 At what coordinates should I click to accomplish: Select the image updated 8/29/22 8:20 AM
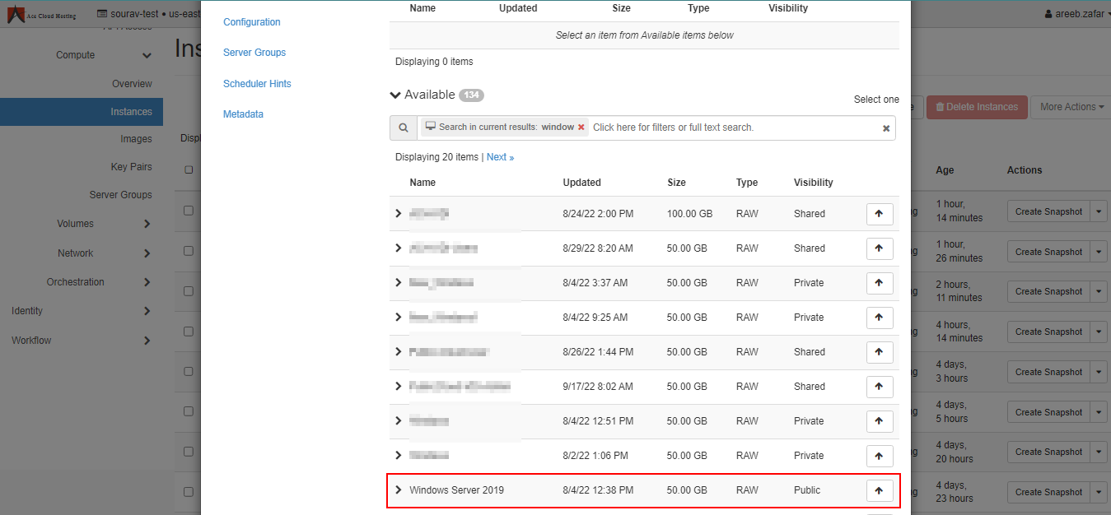[879, 248]
